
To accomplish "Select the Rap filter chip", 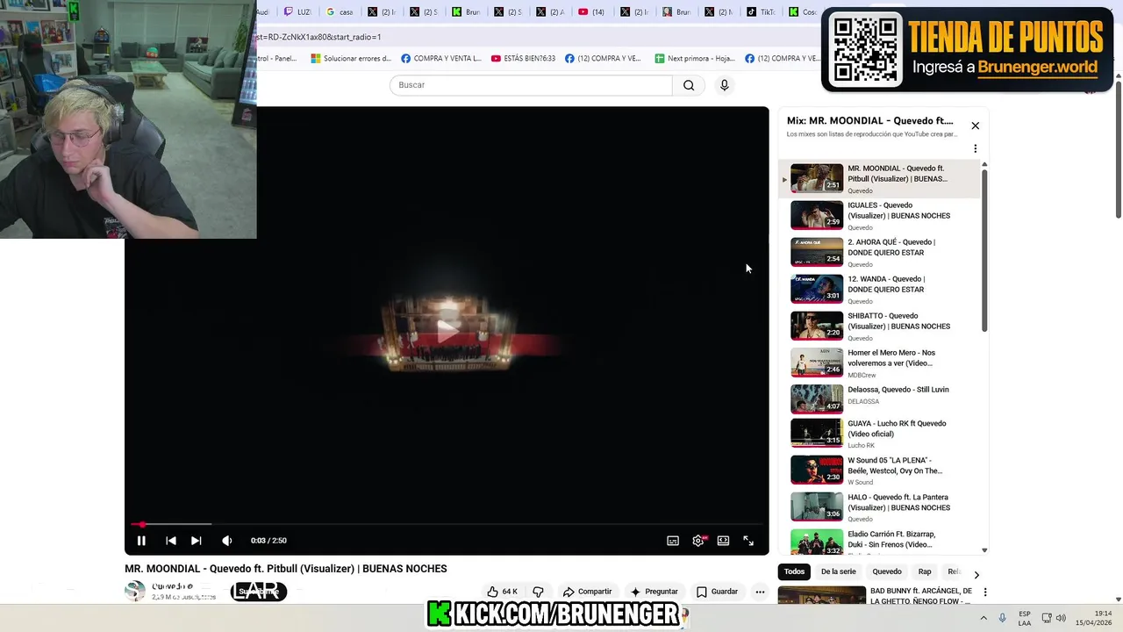I will [x=925, y=571].
